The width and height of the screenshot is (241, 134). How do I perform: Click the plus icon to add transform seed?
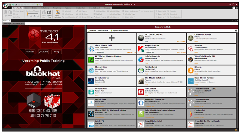tap(111, 38)
